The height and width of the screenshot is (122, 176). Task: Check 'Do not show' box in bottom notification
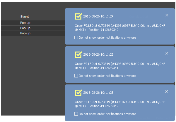pos(76,114)
